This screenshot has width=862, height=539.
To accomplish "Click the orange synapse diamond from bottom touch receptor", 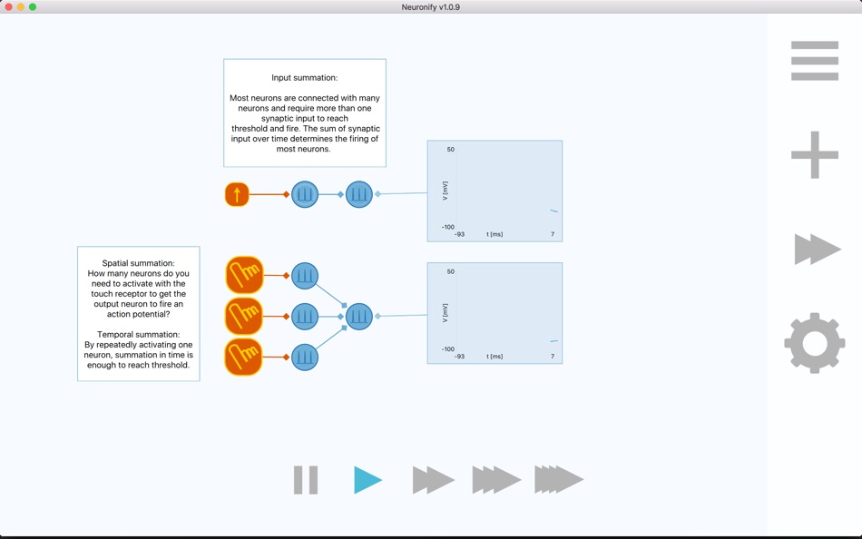I will (286, 357).
